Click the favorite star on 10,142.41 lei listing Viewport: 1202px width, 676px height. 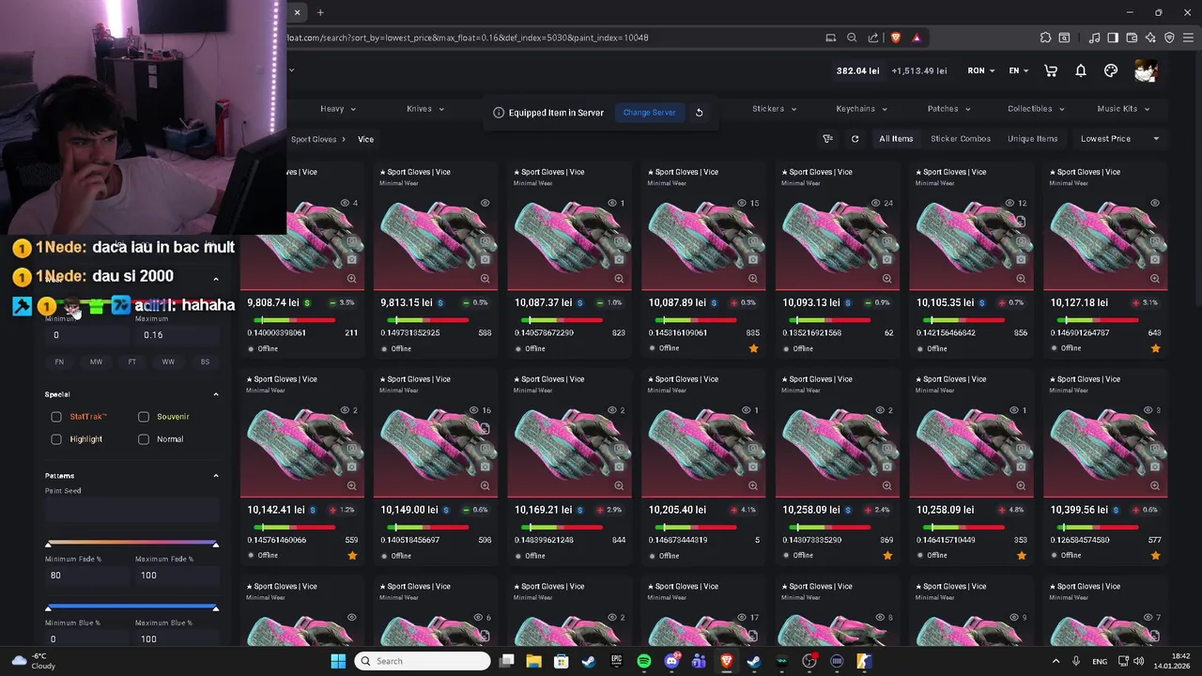point(352,556)
